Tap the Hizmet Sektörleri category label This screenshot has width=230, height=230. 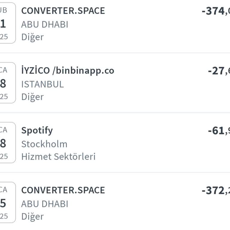point(58,157)
